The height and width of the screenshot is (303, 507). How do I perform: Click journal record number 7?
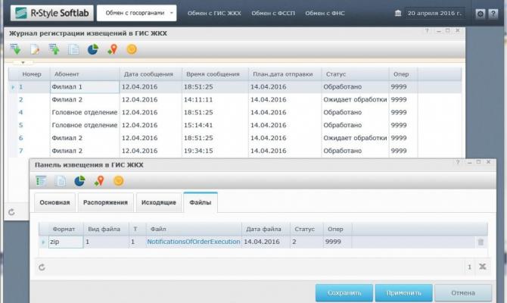[x=21, y=151]
